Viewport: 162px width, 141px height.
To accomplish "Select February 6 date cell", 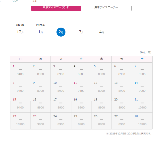I will 122,71.
